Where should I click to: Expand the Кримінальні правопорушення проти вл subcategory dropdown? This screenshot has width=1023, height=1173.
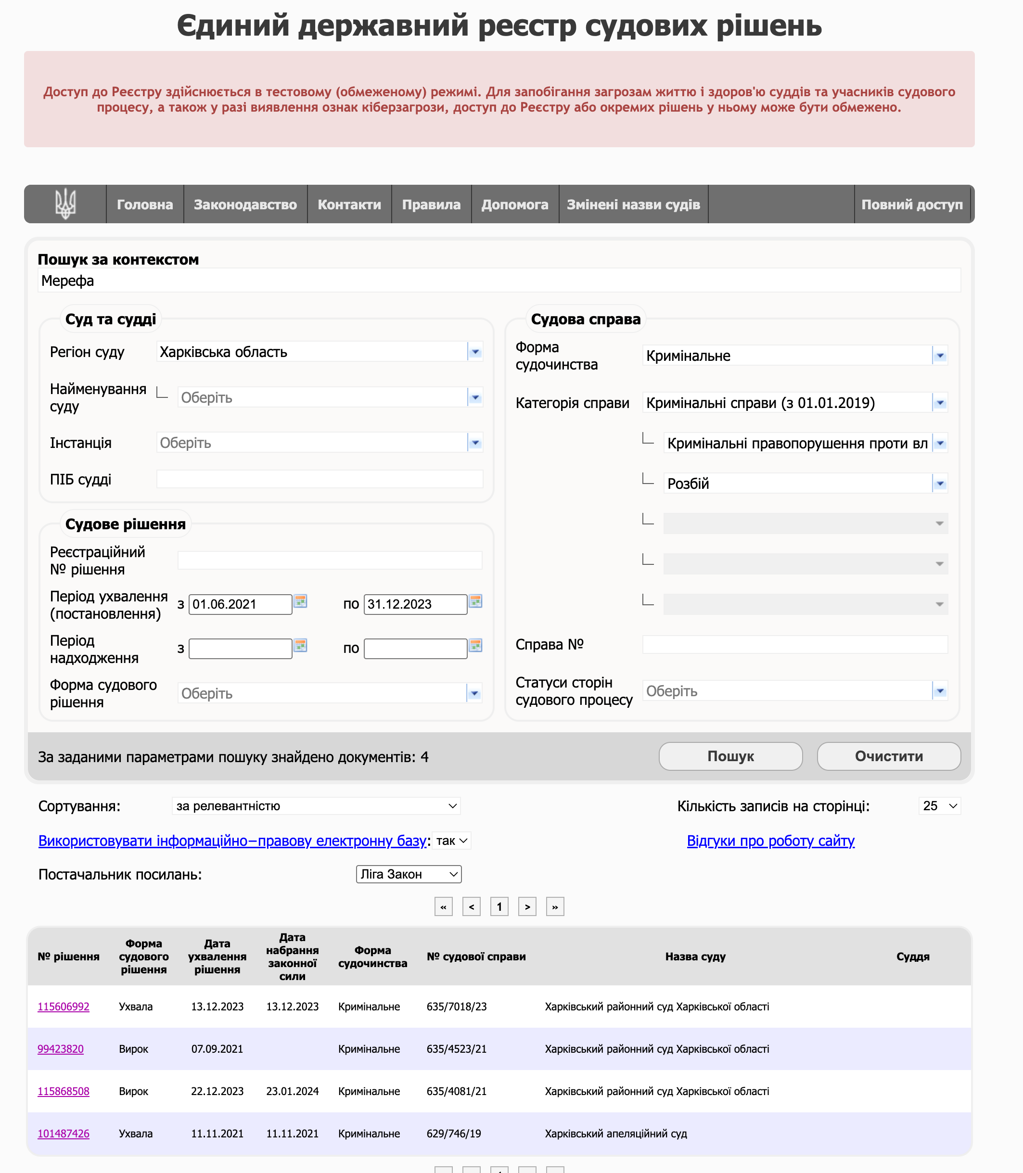pos(940,444)
